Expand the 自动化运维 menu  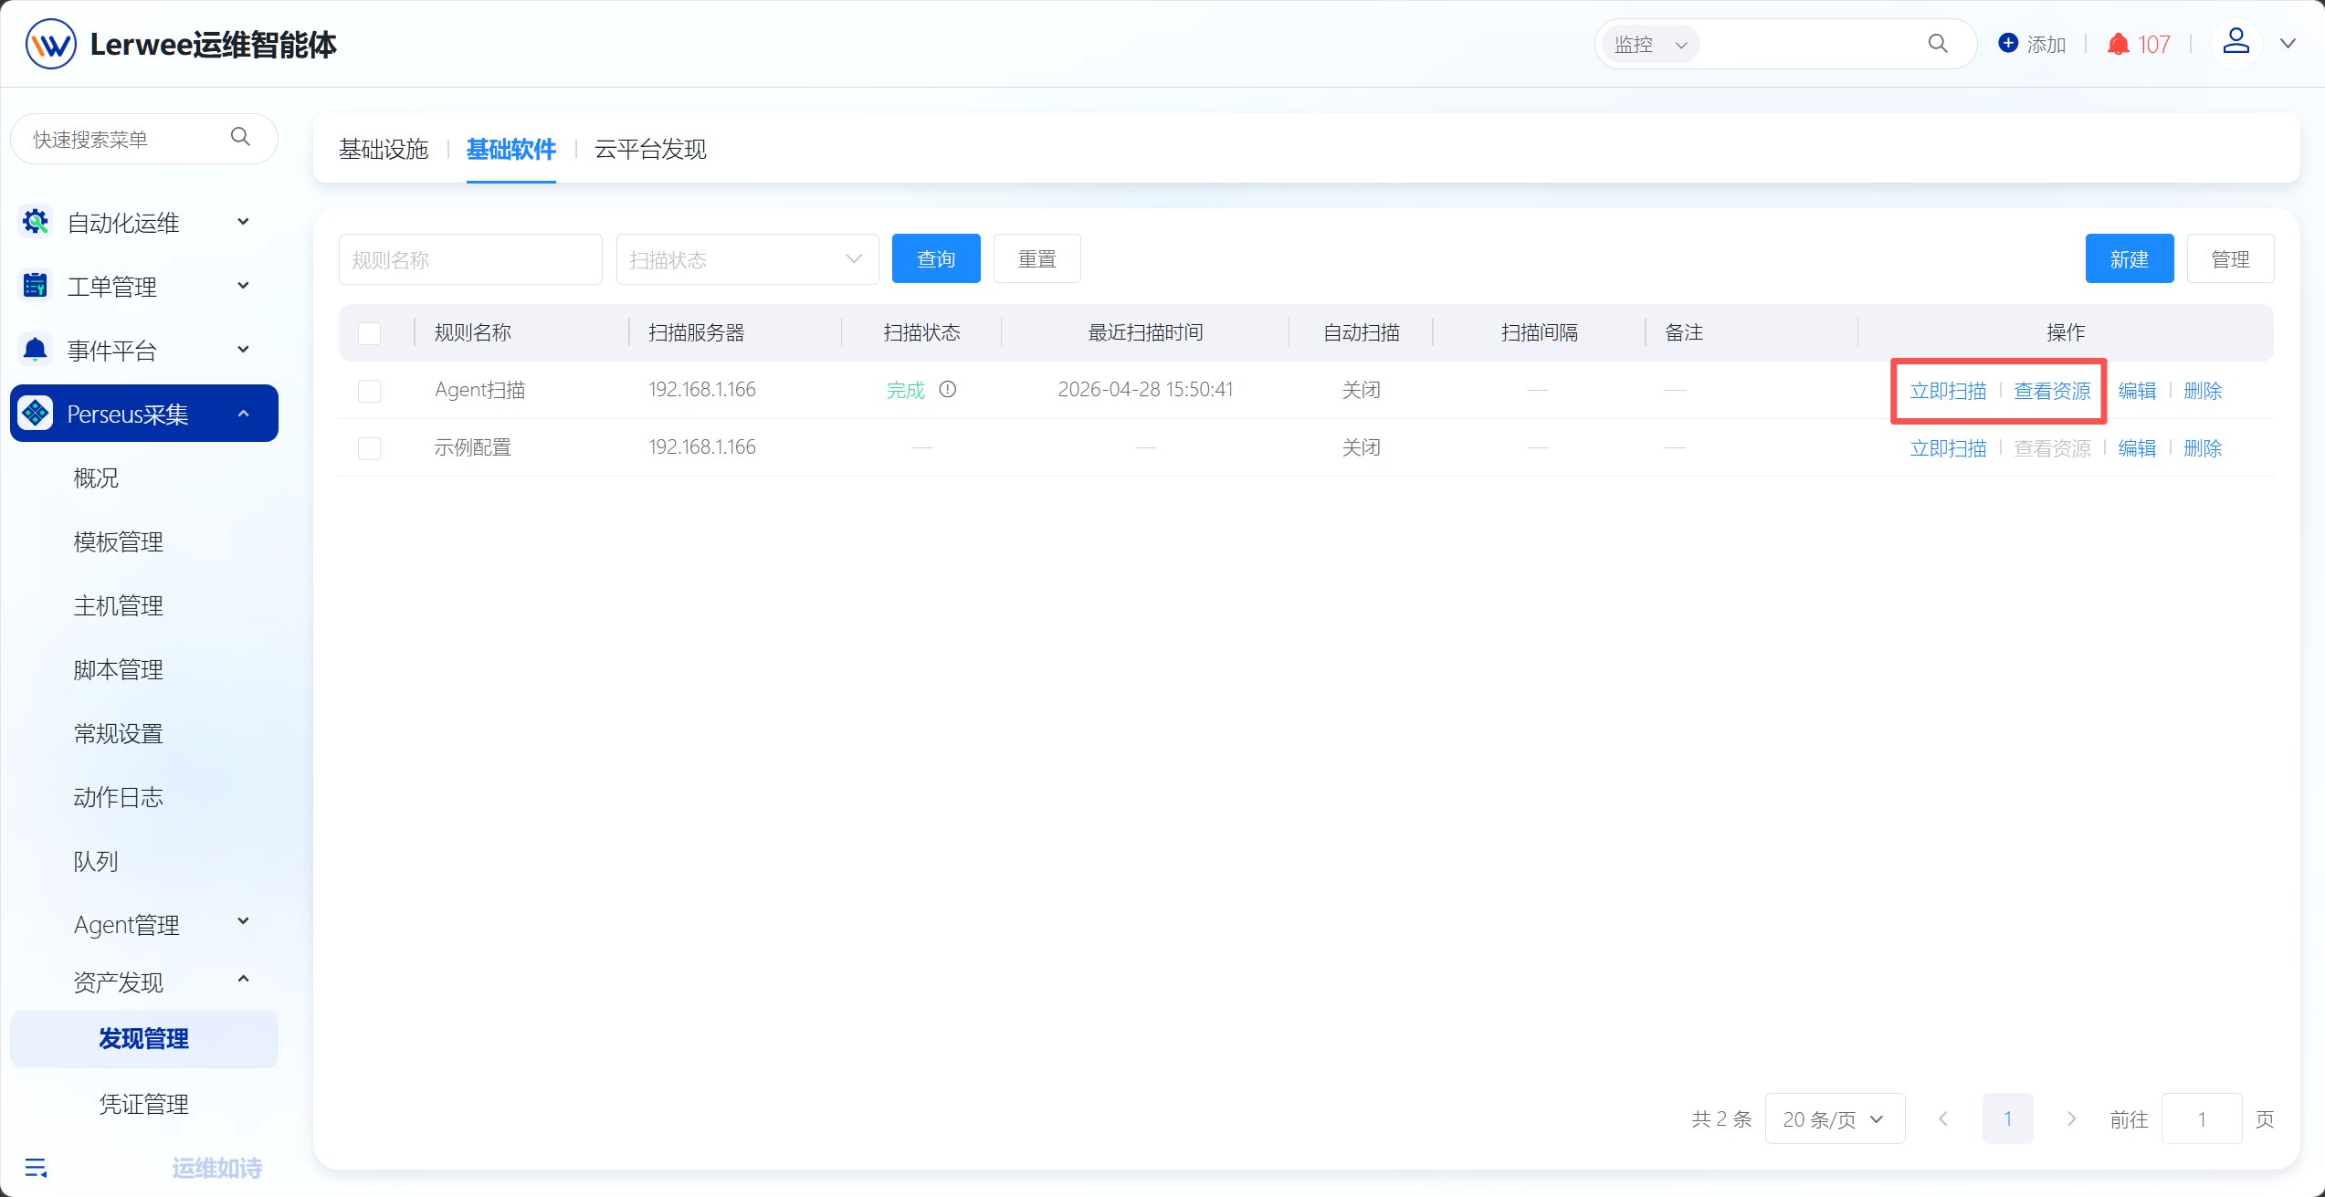click(243, 222)
